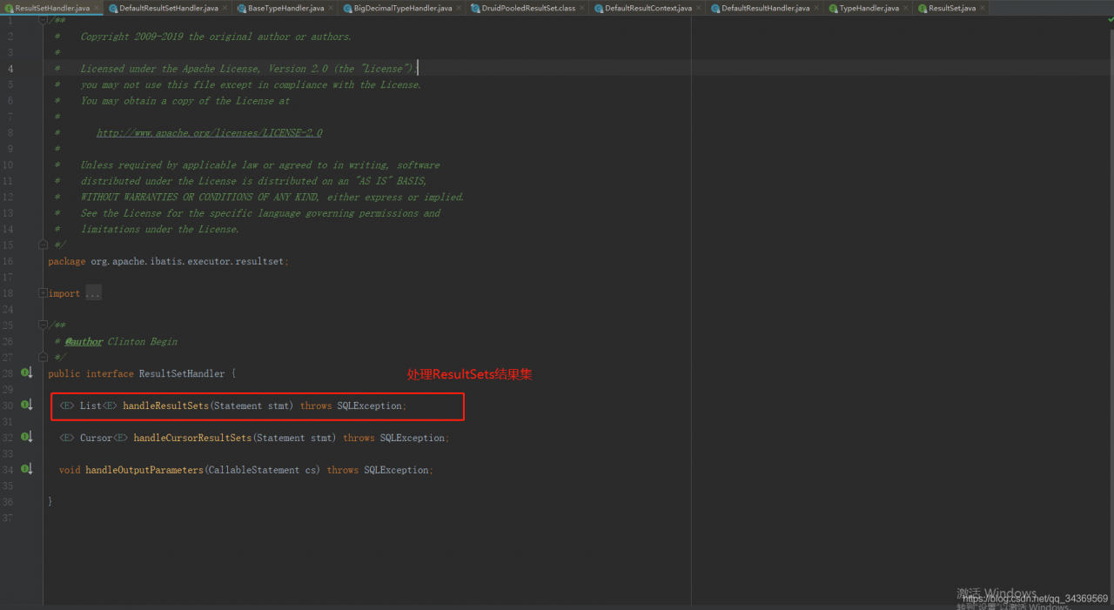Collapse the license comment block at line 1
1114x610 pixels.
click(43, 20)
